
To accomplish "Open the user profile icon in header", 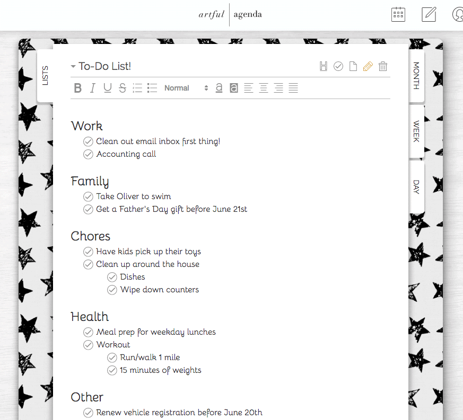I will (458, 14).
